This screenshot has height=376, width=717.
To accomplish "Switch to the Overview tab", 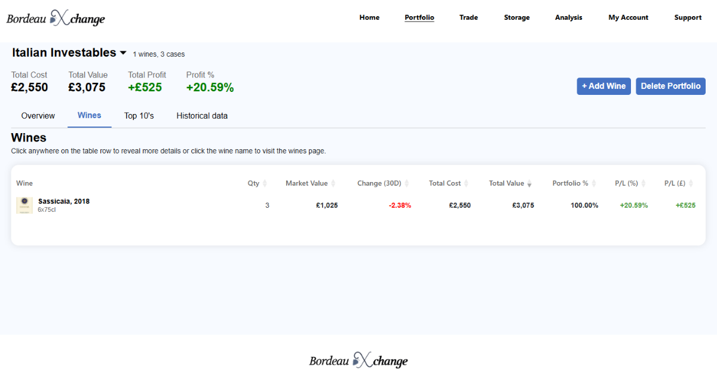I will pos(38,116).
